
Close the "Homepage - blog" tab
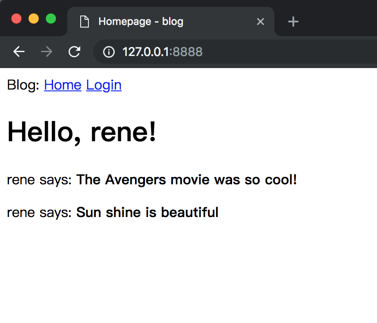[x=261, y=22]
